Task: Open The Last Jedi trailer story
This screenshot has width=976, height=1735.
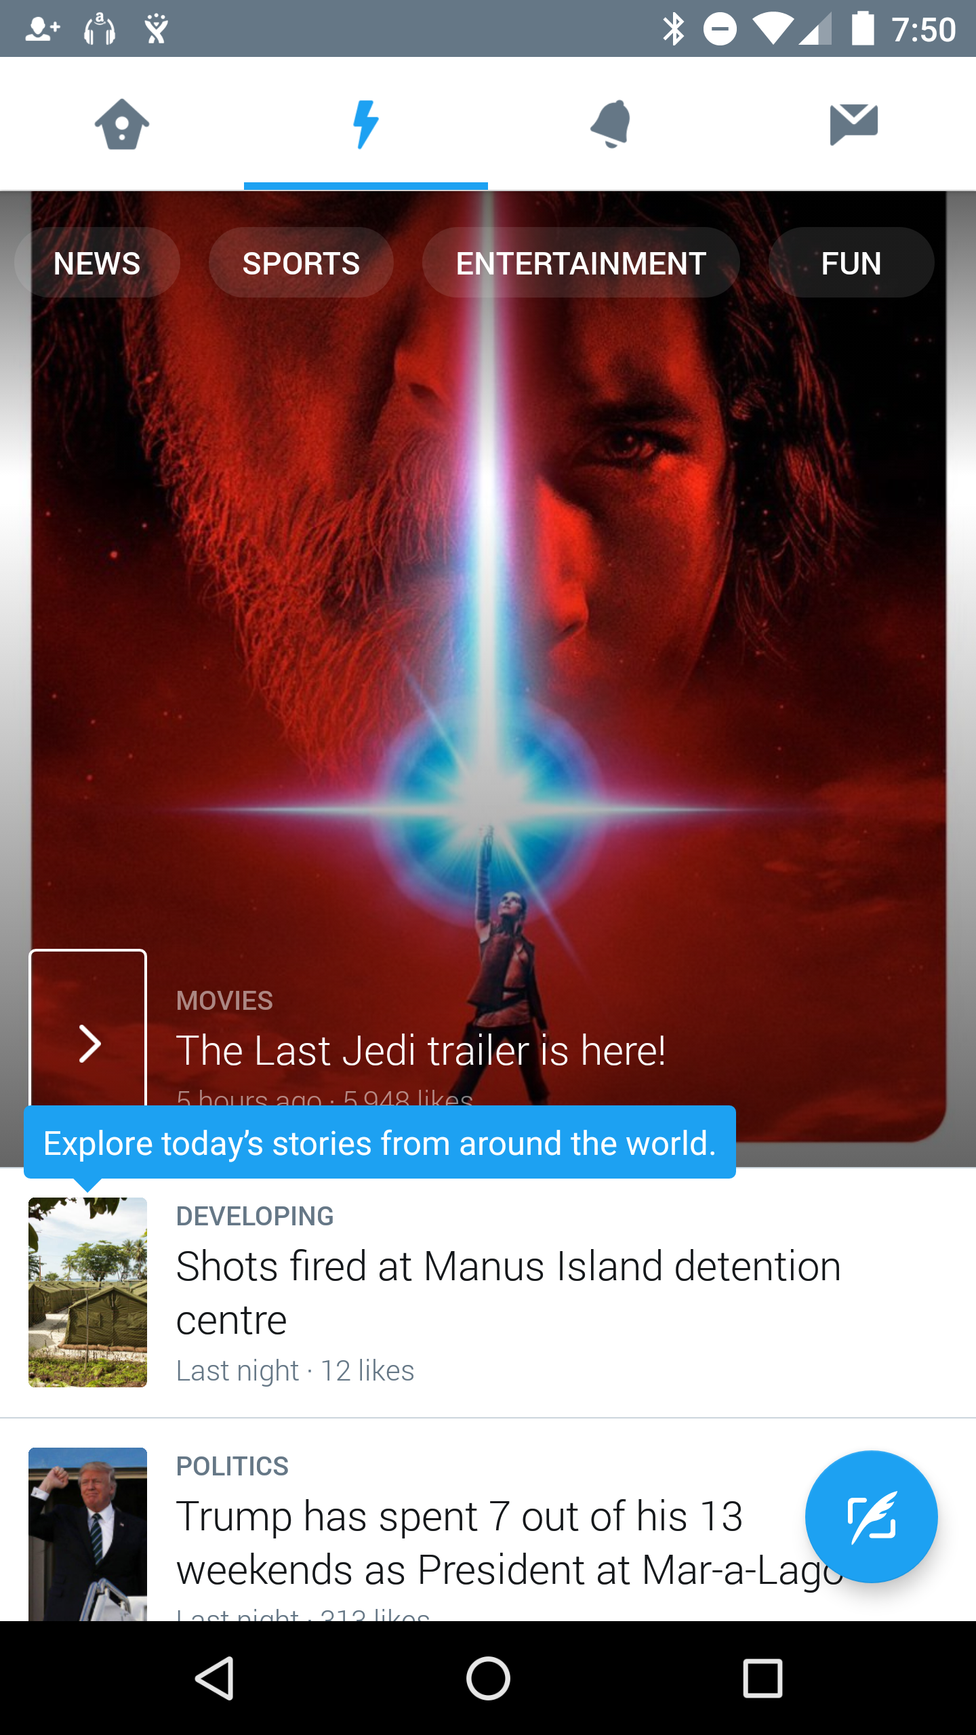Action: (421, 1050)
